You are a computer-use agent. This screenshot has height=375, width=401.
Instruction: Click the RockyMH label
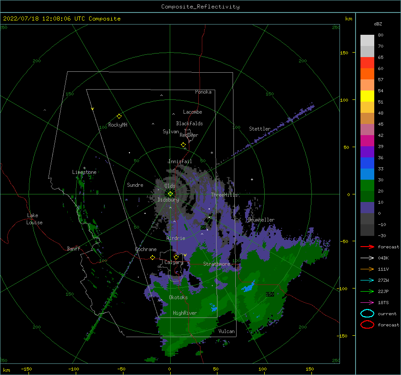tap(118, 125)
